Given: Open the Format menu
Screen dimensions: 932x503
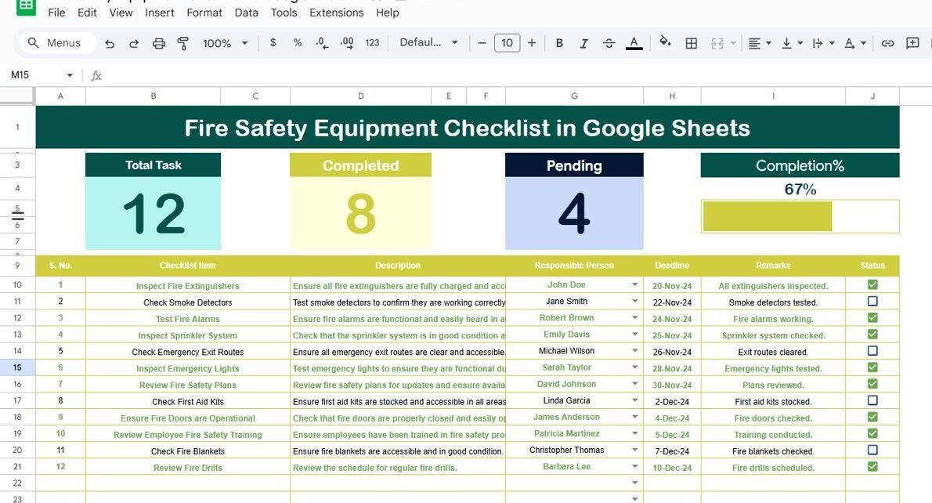Looking at the screenshot, I should click(x=204, y=13).
